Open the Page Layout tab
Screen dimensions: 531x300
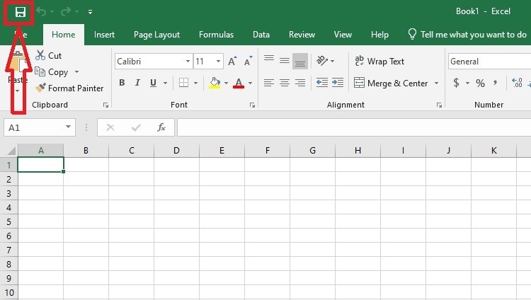(x=156, y=35)
